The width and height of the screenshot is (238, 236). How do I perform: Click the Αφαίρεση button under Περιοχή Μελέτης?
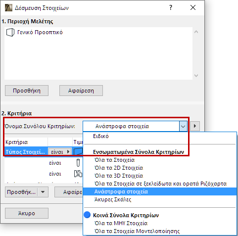point(81,91)
